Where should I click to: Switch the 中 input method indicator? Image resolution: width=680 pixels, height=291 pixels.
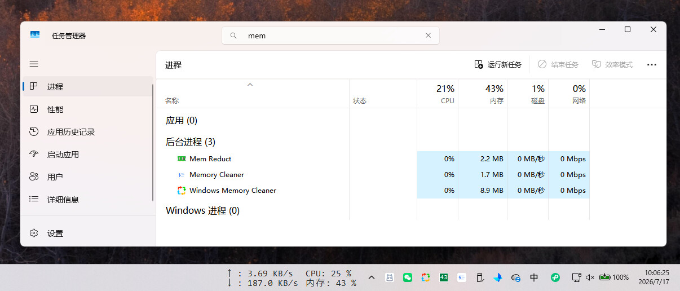coord(534,277)
